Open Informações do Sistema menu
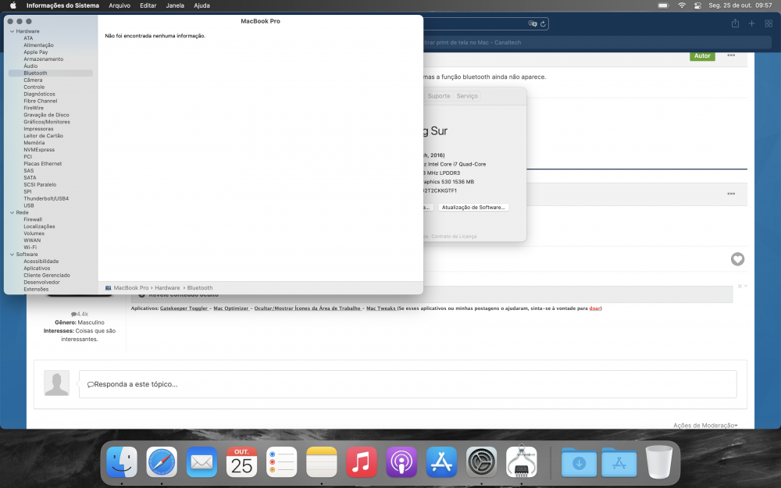This screenshot has width=781, height=488. point(62,5)
